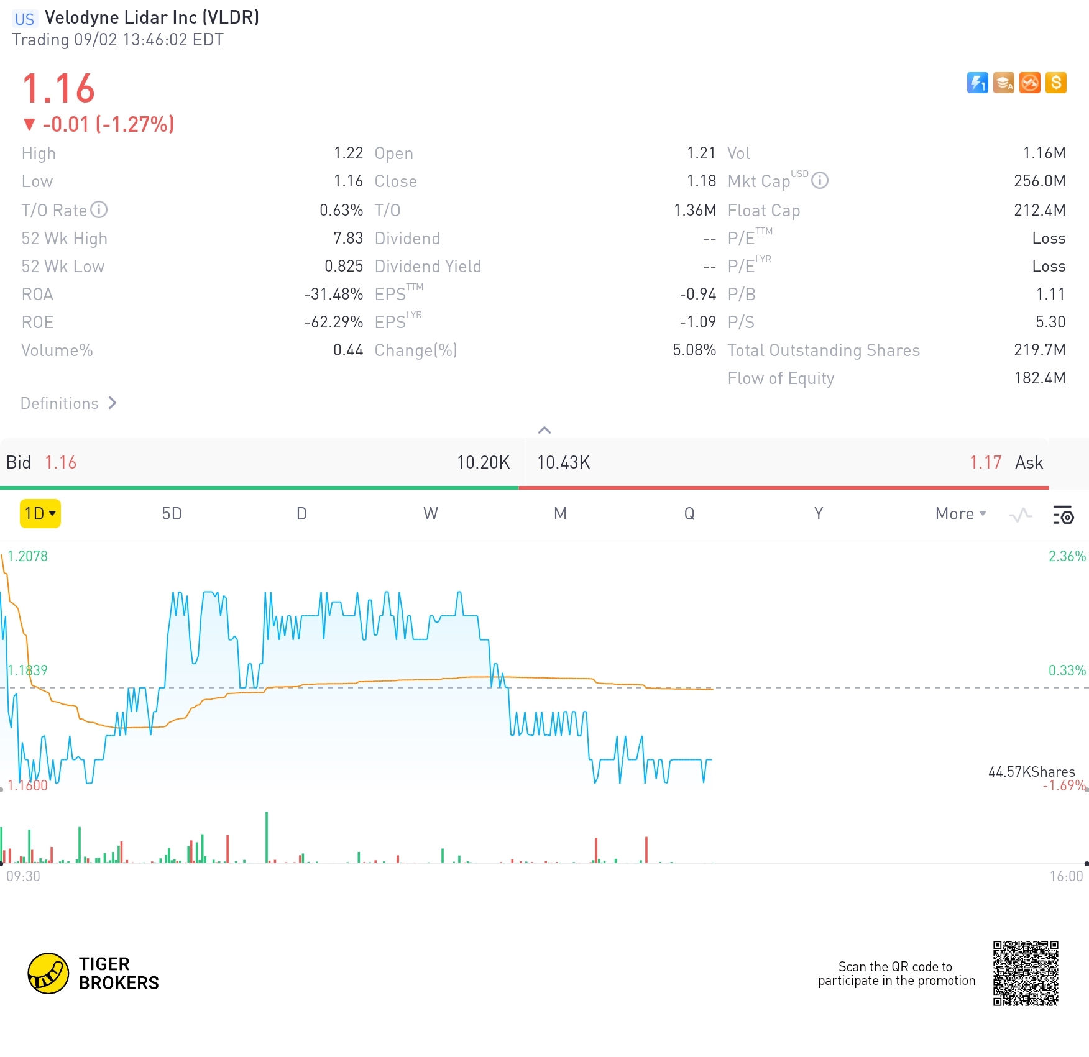Image resolution: width=1089 pixels, height=1057 pixels.
Task: Click the ask size 10.43K
Action: 563,462
